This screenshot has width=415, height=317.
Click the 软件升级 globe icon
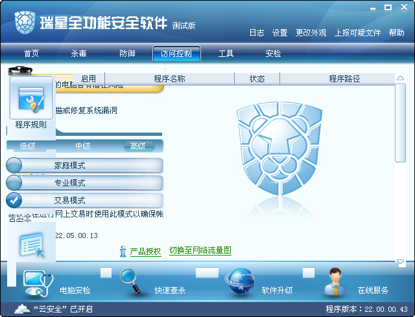[x=241, y=281]
